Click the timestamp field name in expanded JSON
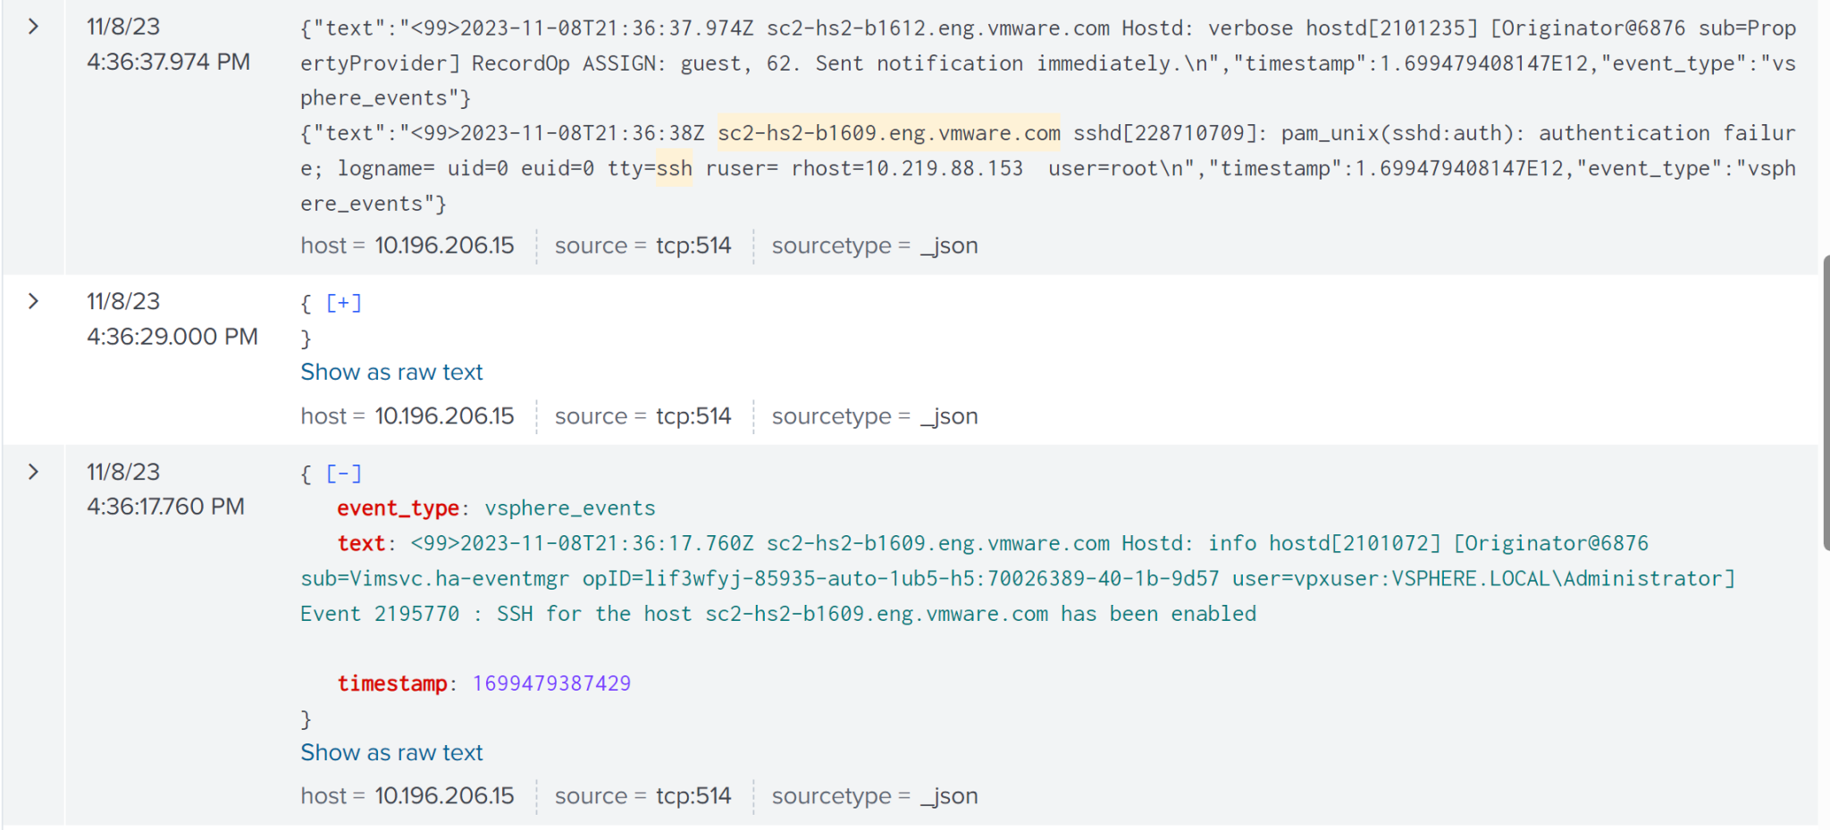Image resolution: width=1830 pixels, height=830 pixels. coord(392,683)
